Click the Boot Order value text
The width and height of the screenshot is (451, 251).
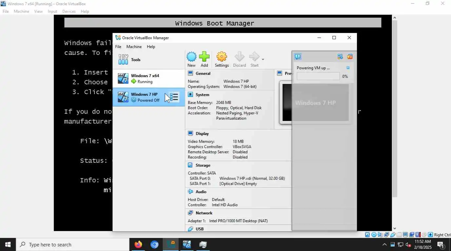[x=239, y=108]
